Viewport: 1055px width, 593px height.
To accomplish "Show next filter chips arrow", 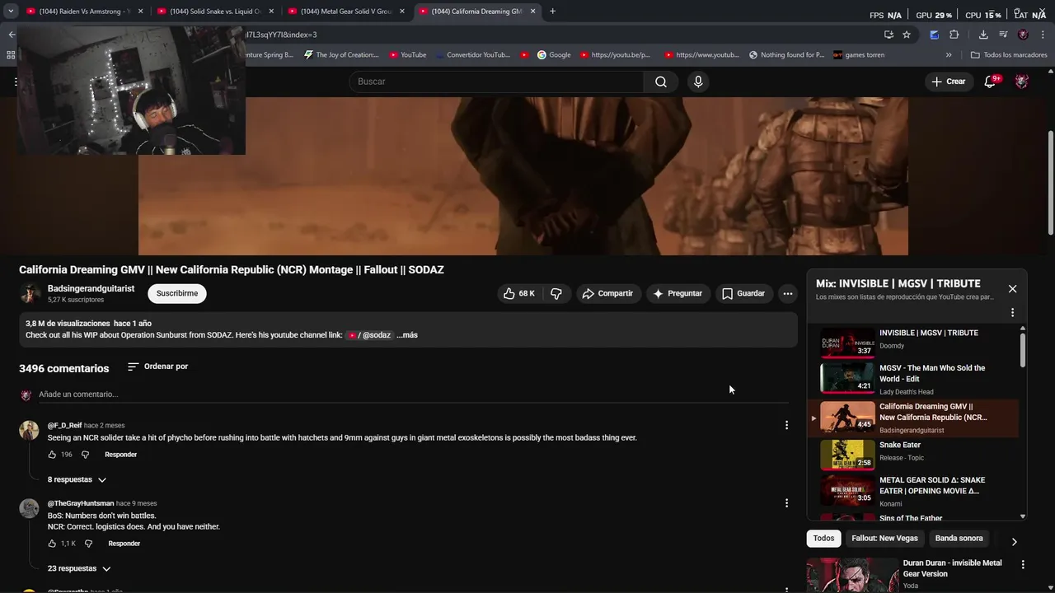I will click(1014, 542).
